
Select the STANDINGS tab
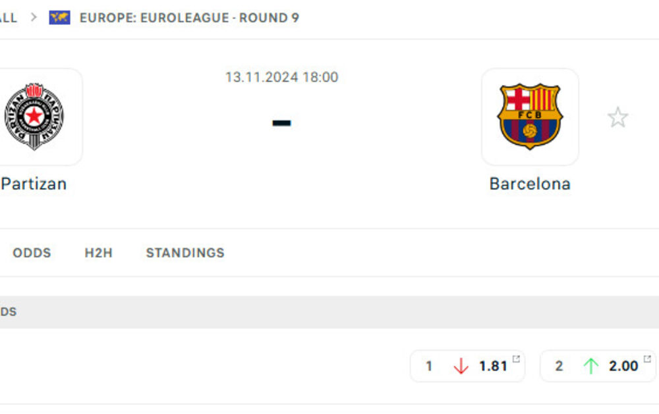tap(185, 253)
